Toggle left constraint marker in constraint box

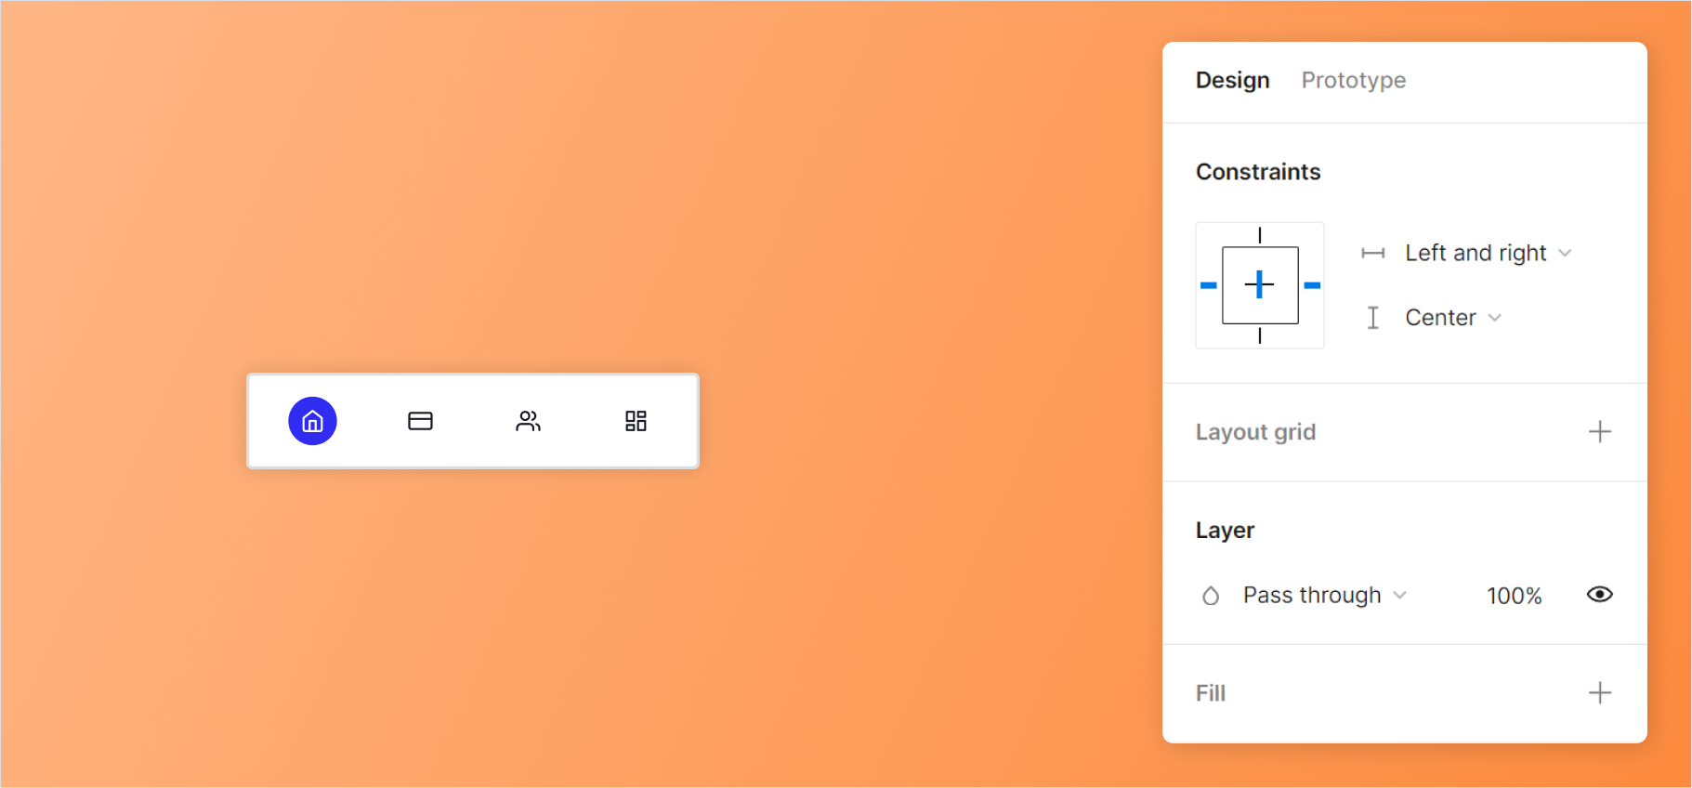[1208, 285]
